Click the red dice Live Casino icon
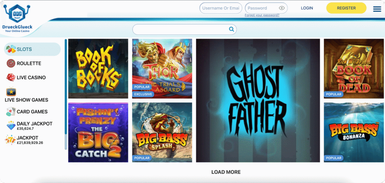385x183 pixels. 11,77
